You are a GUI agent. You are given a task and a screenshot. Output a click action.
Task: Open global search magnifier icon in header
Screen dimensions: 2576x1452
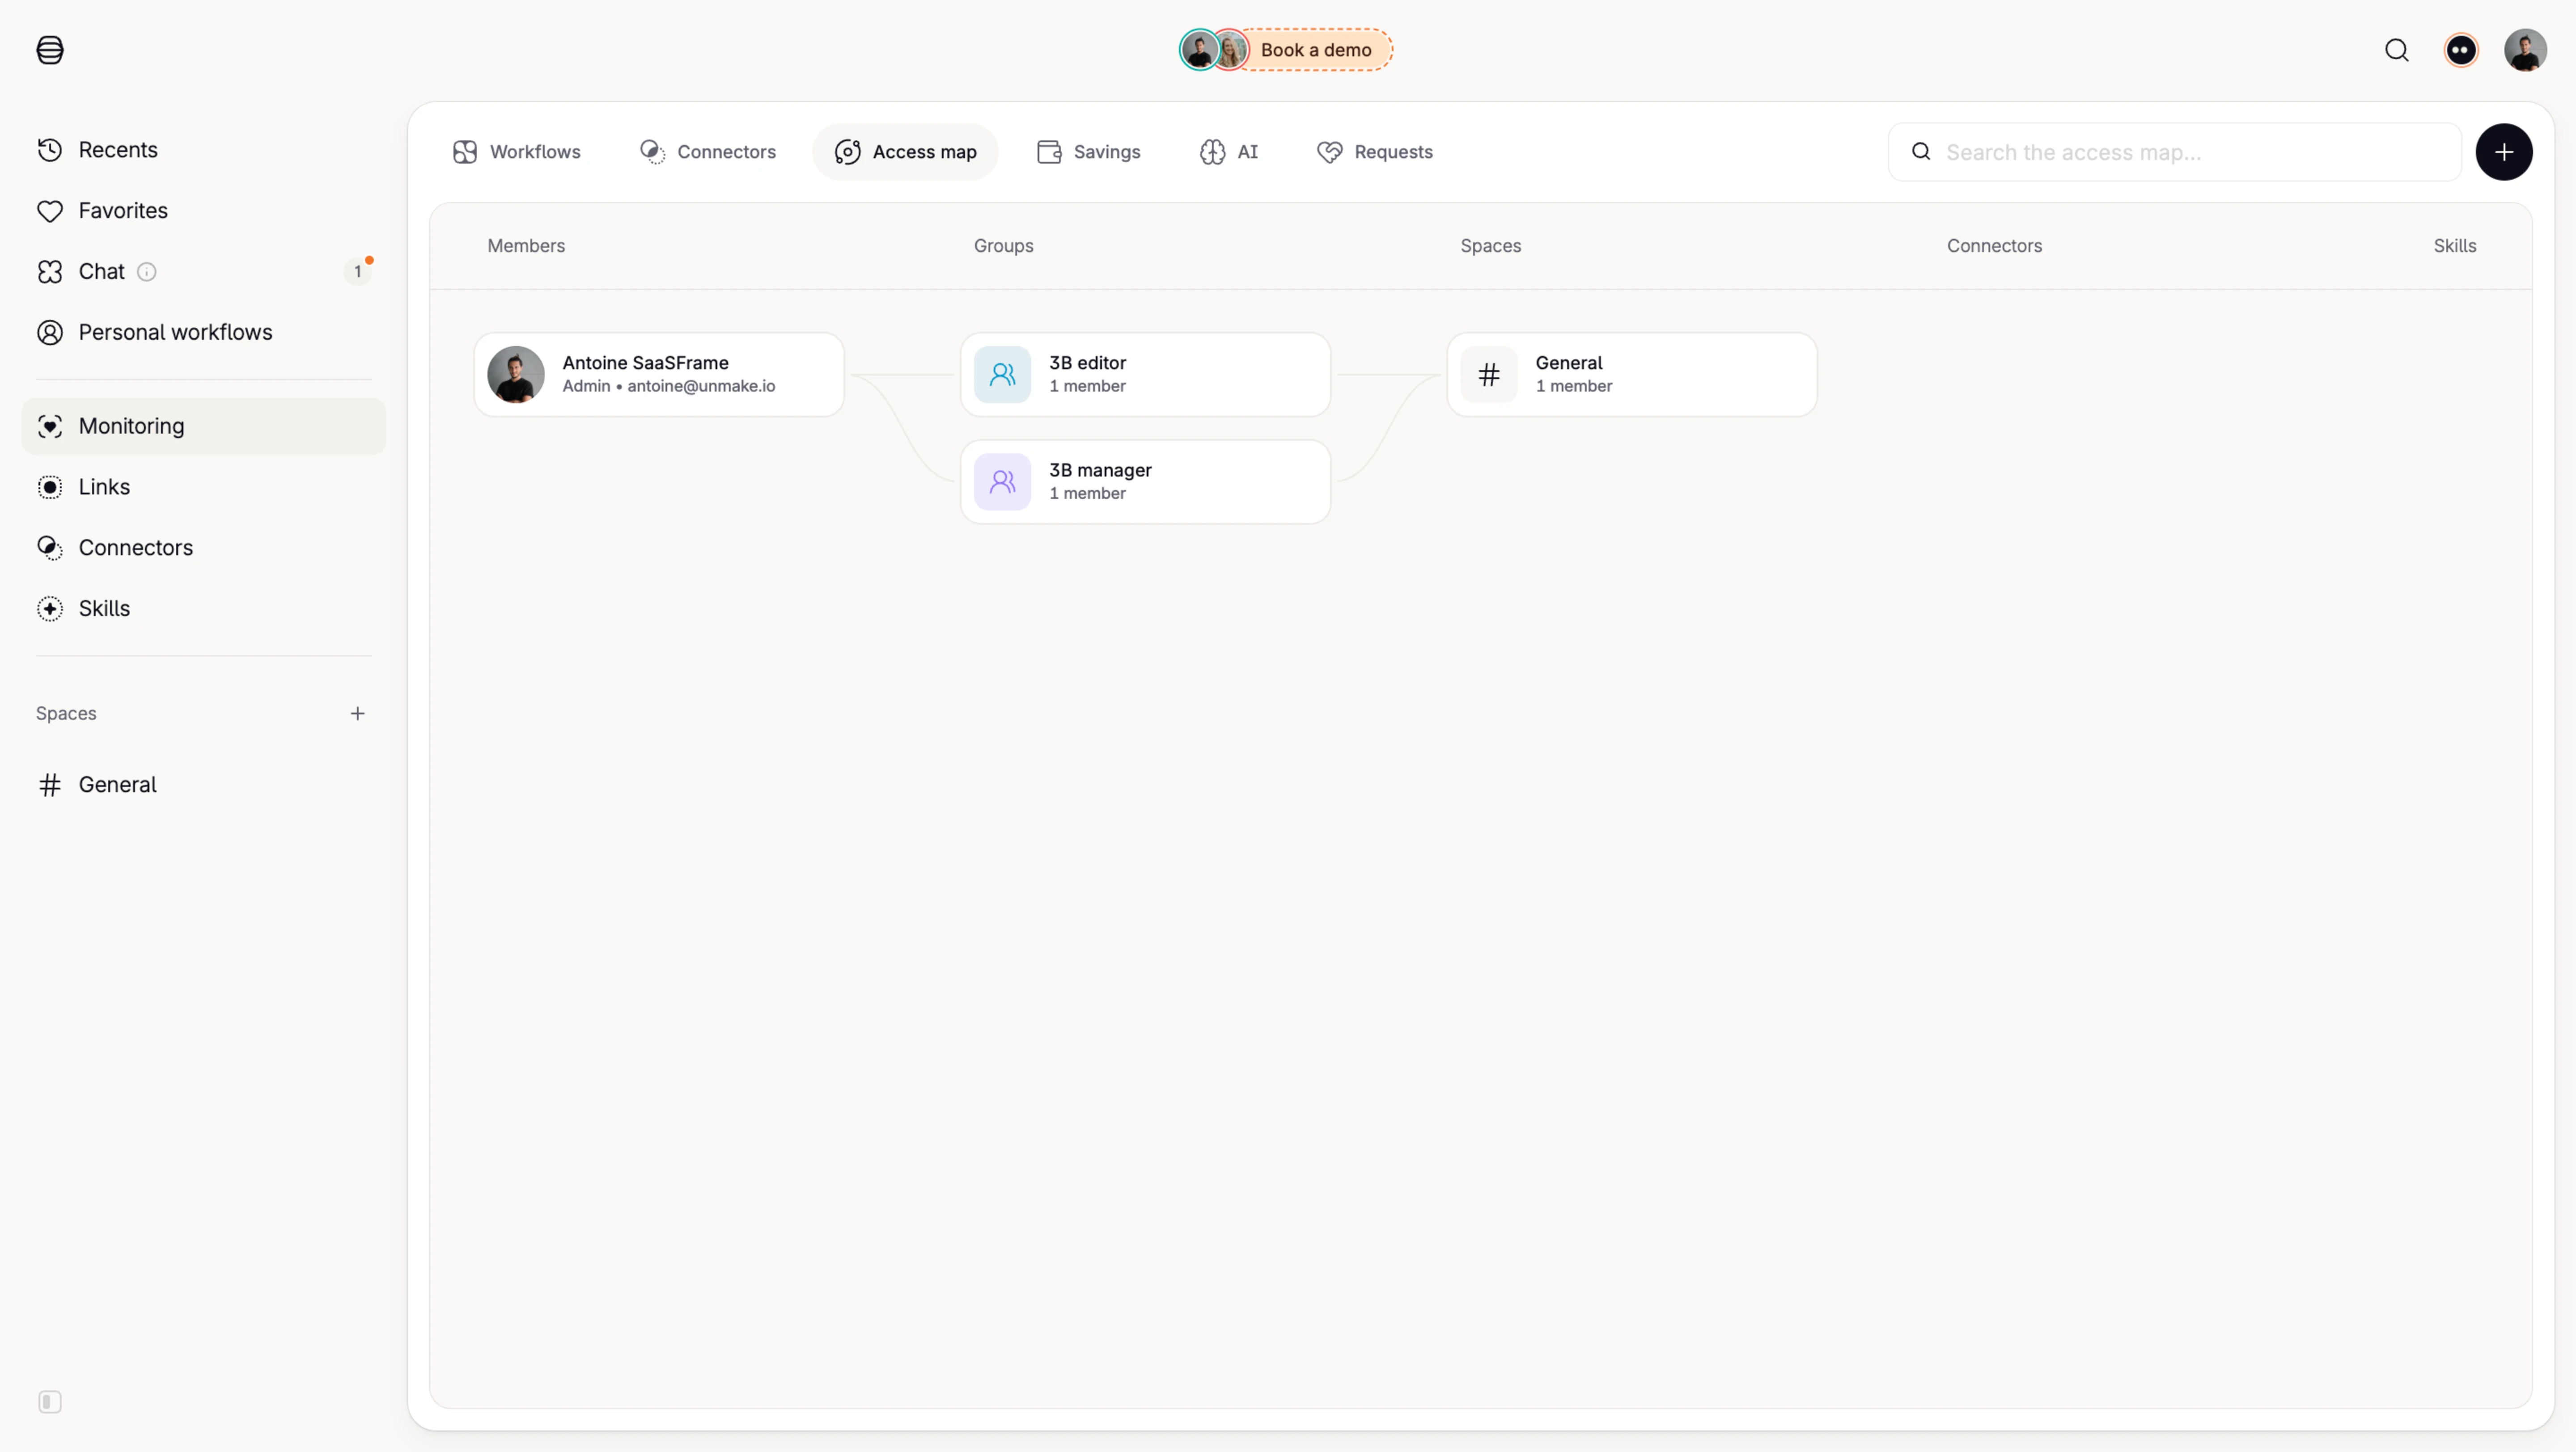pyautogui.click(x=2396, y=50)
